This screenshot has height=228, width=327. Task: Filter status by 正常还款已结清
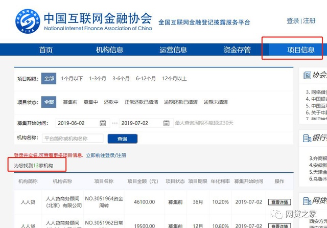[x=141, y=102]
